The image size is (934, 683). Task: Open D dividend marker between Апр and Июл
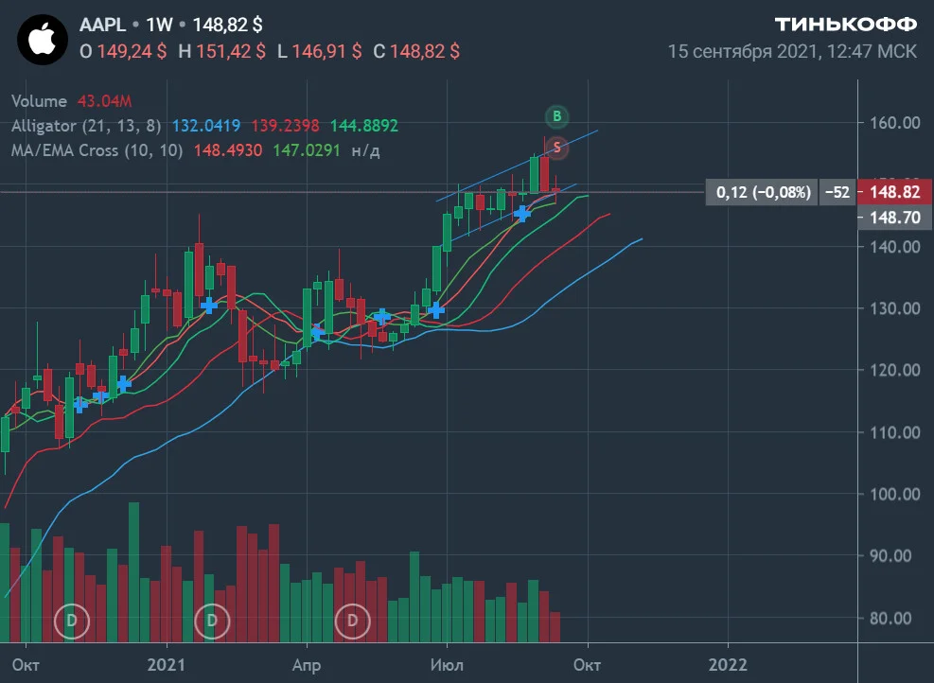coord(353,621)
